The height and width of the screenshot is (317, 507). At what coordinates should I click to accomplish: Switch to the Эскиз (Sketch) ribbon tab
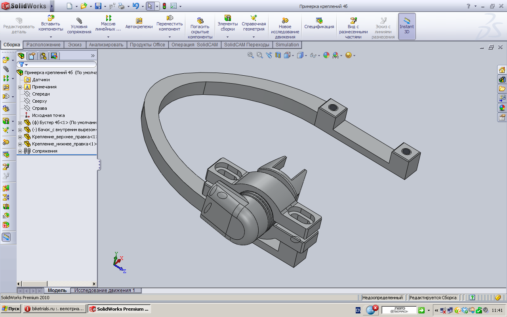click(75, 45)
